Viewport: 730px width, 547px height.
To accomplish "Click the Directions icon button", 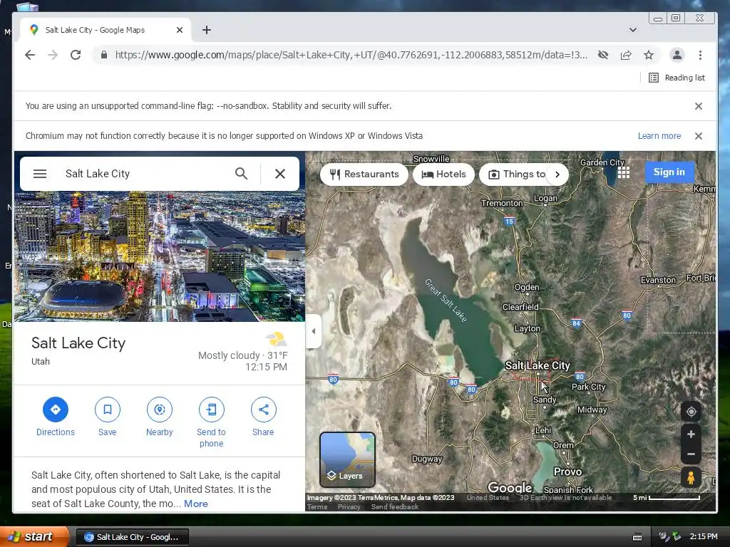I will (56, 410).
